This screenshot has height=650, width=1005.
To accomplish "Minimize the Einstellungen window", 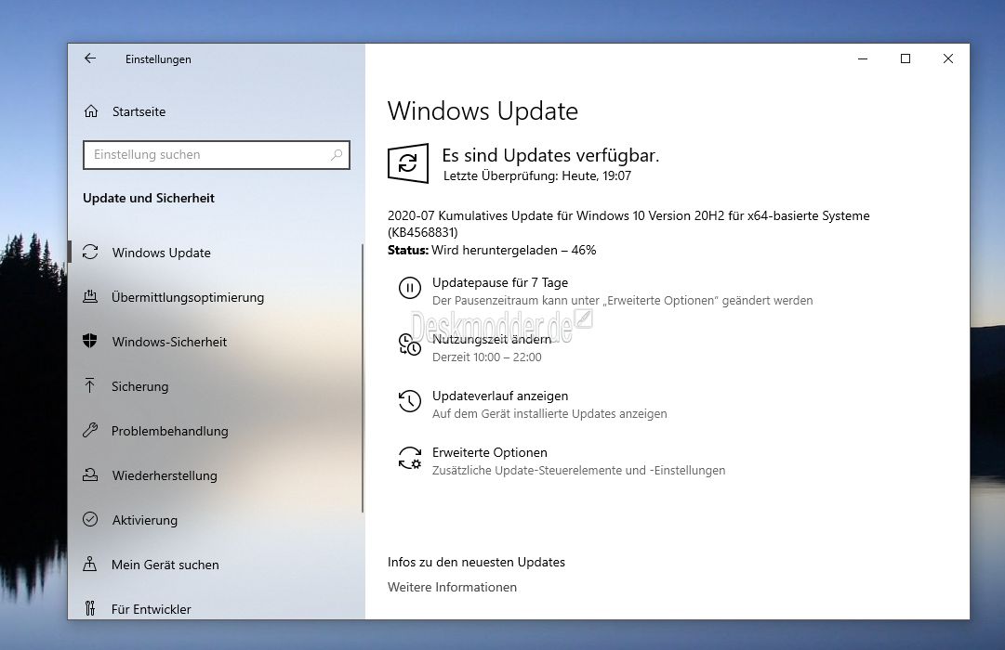I will pos(863,58).
